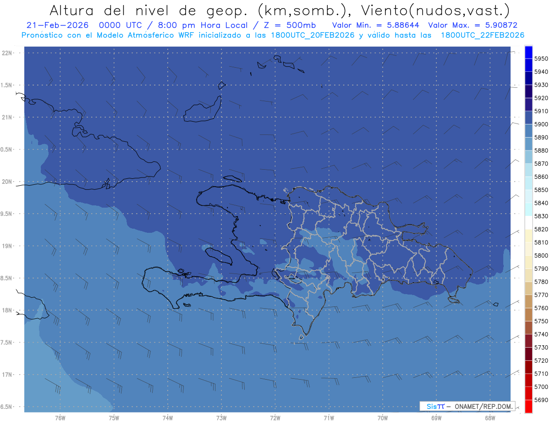550x424 pixels.
Task: Click the '5790' colorbar value
Action: [541, 268]
